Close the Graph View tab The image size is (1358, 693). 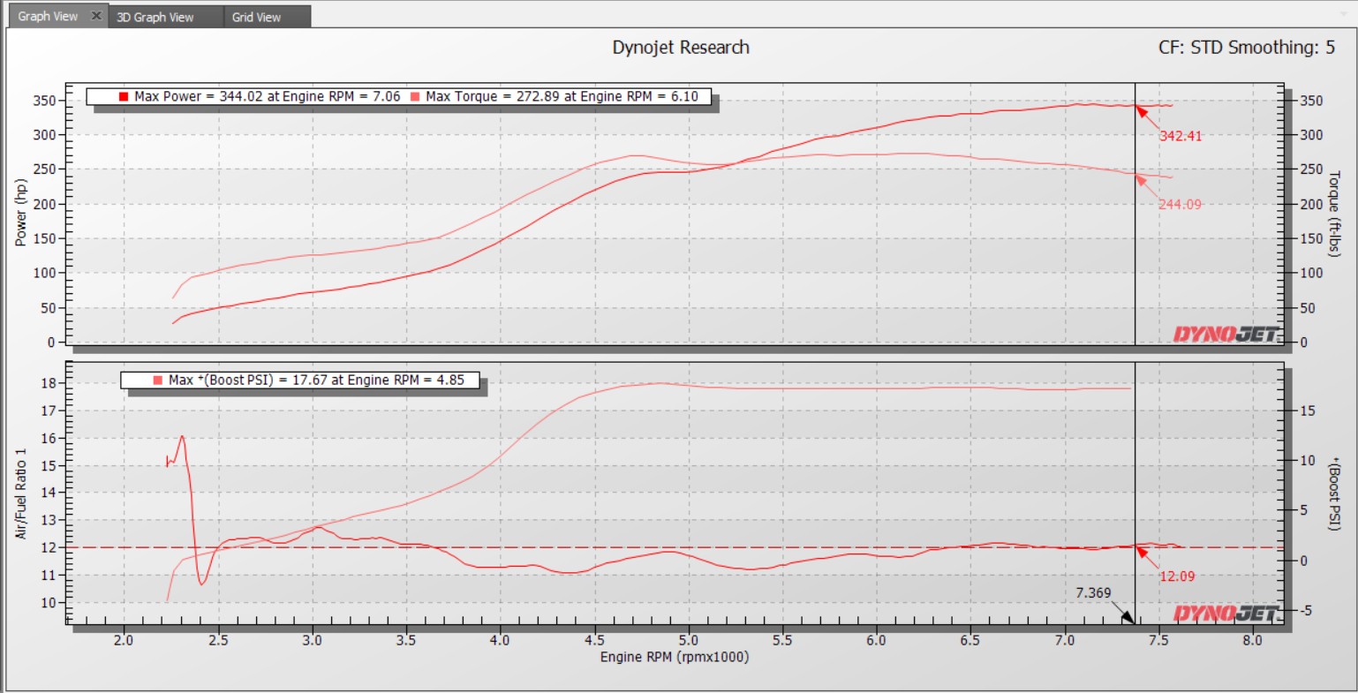96,16
